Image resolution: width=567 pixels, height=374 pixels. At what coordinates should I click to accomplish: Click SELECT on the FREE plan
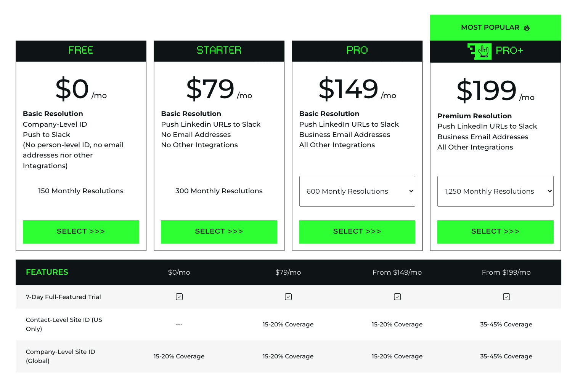pos(81,231)
